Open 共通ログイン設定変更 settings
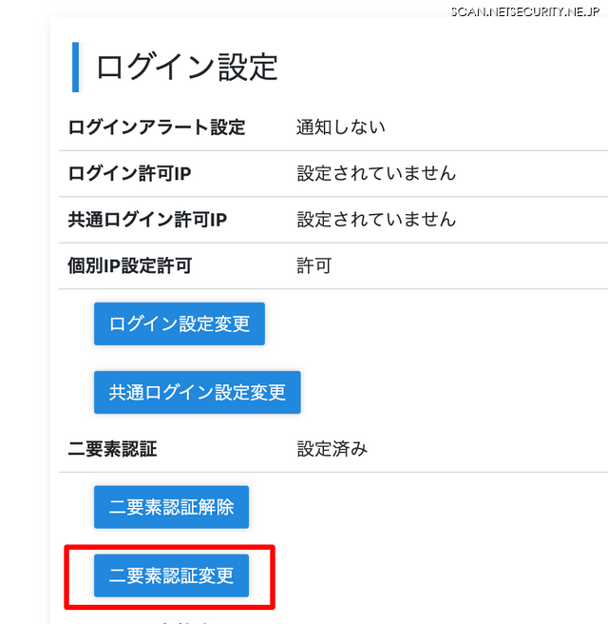608x624 pixels. (x=197, y=392)
